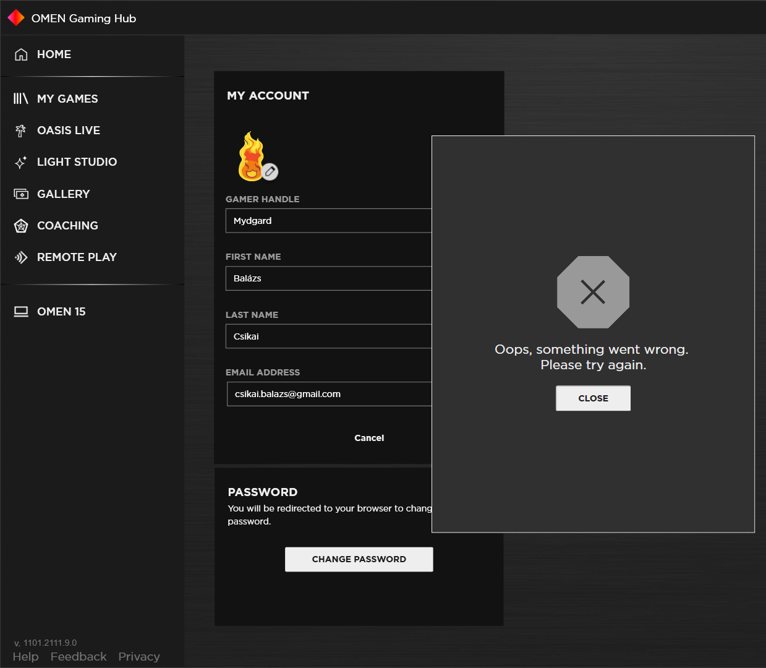Viewport: 766px width, 668px height.
Task: Cancel the account edits
Action: [369, 438]
